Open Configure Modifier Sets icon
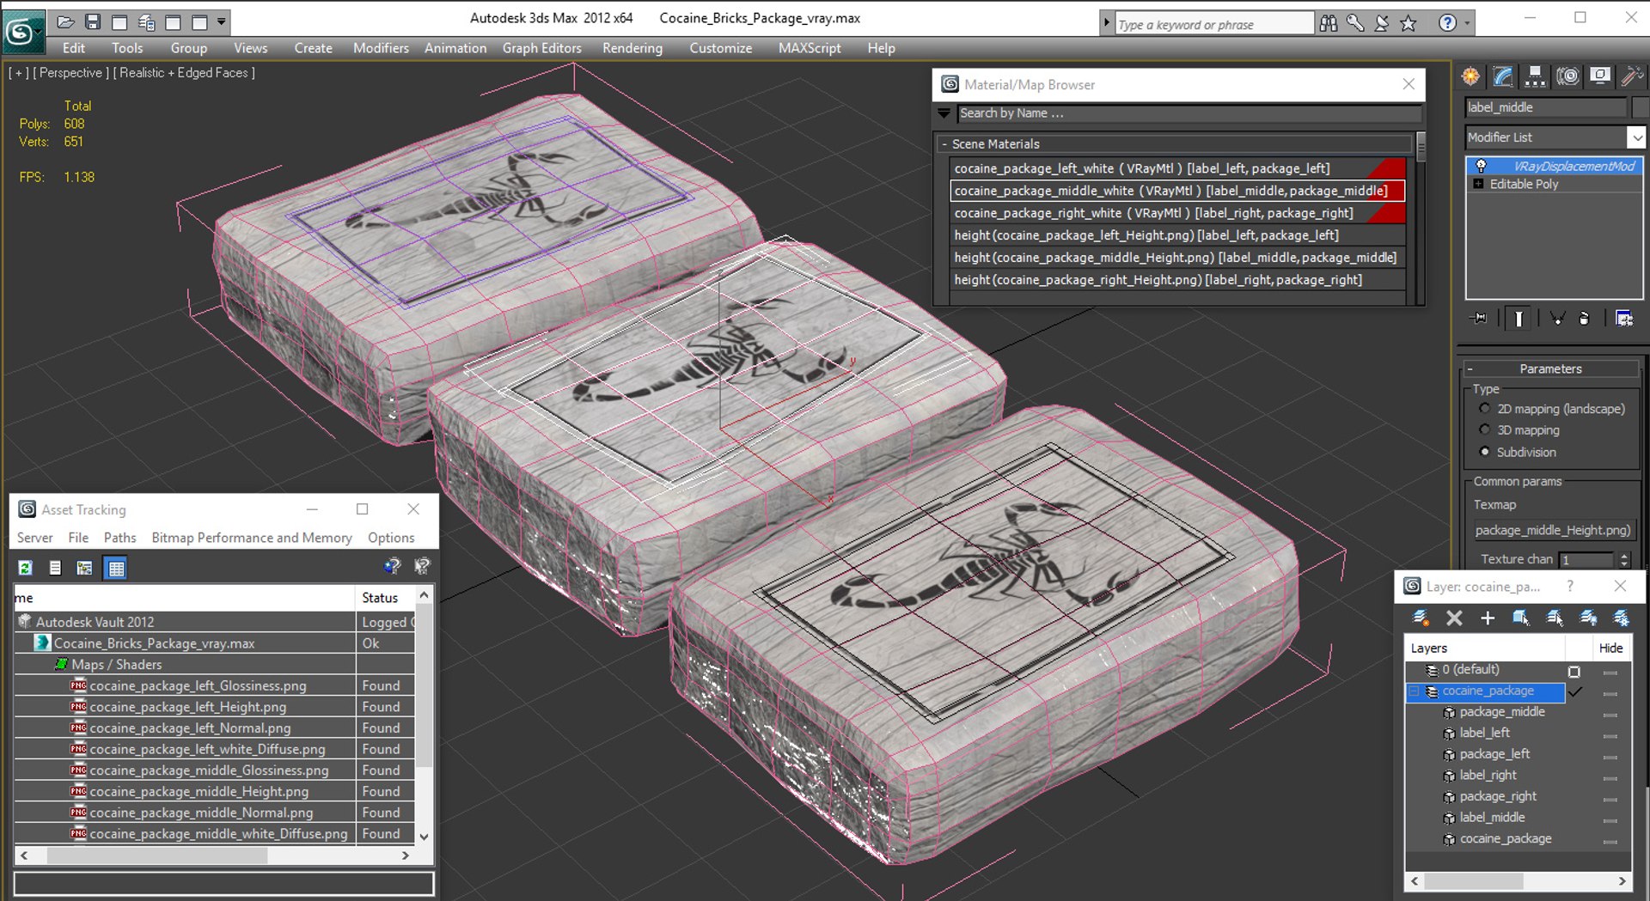This screenshot has width=1650, height=901. click(x=1624, y=319)
